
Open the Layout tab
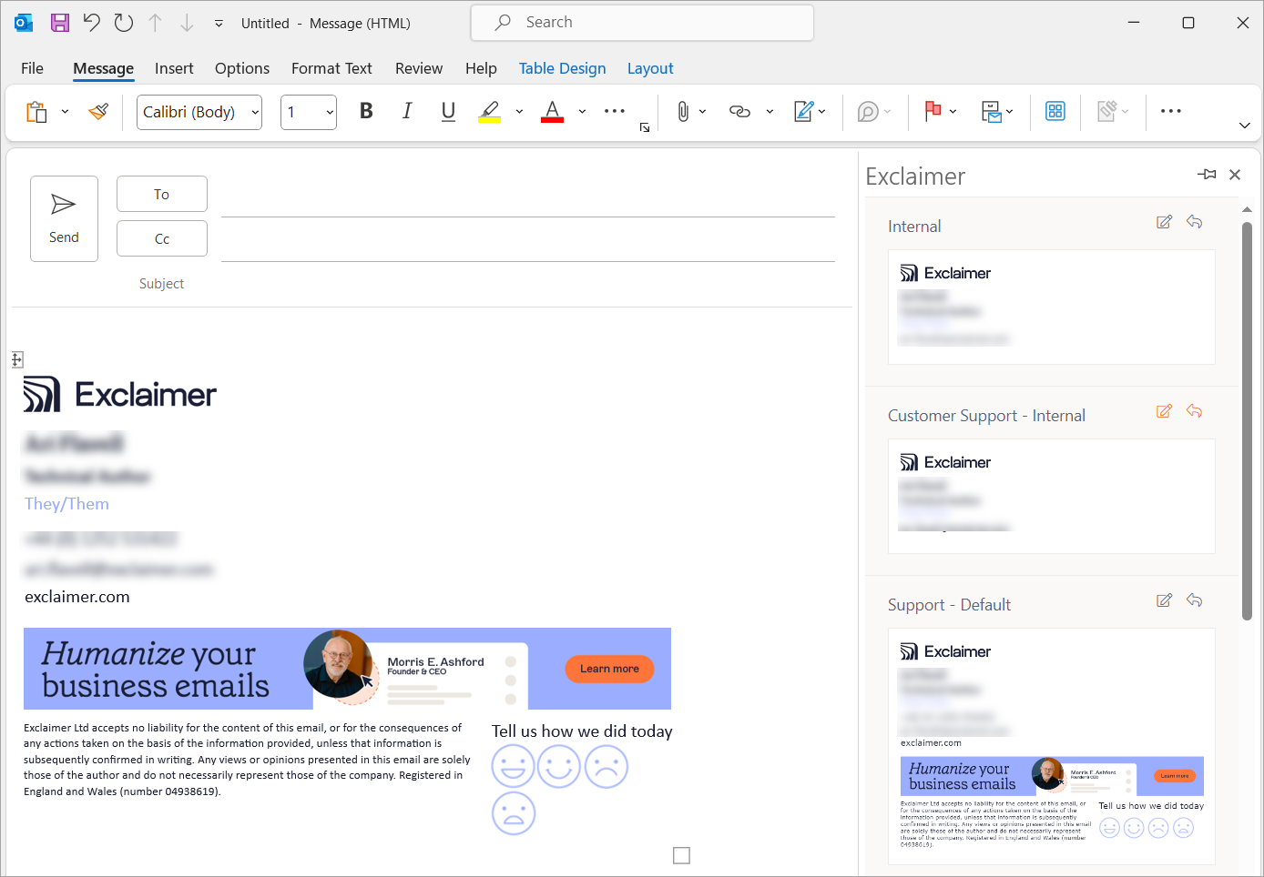[x=650, y=68]
